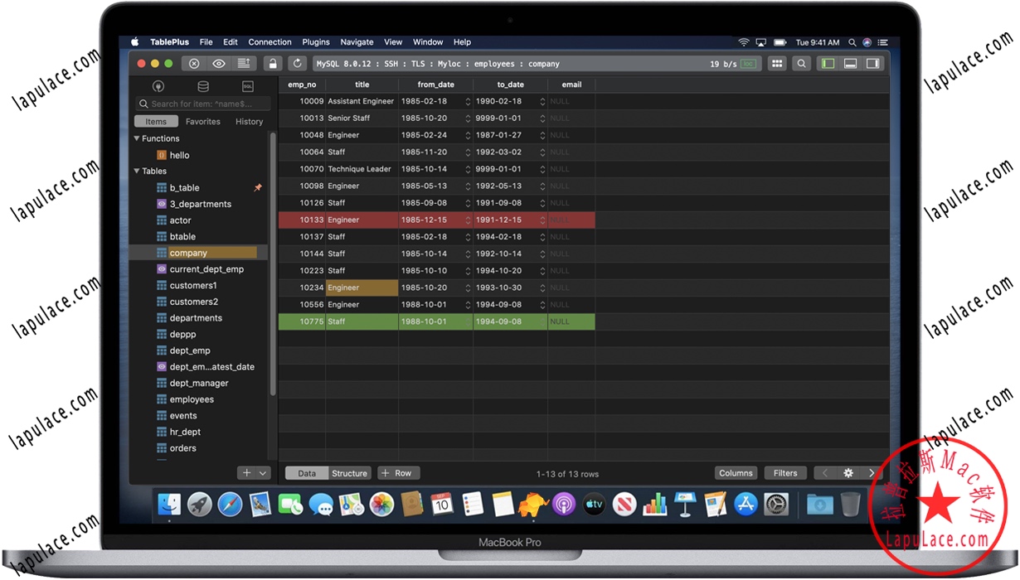Click the lock icon showing TLS connection

[272, 63]
